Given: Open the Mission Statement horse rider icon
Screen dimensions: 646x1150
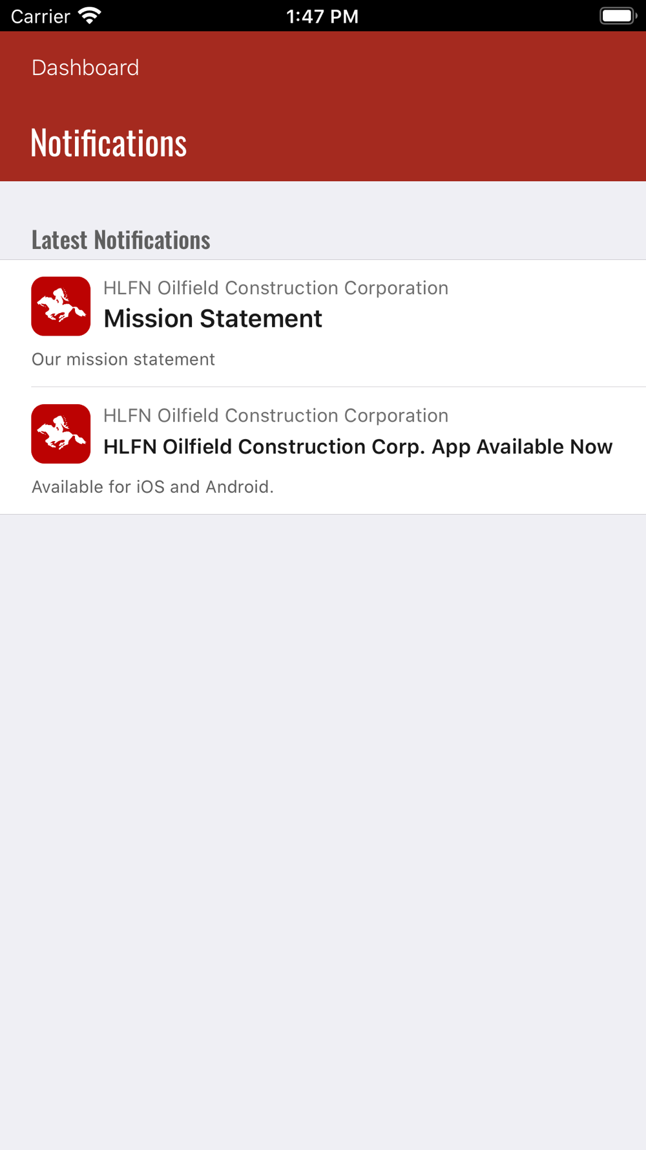Looking at the screenshot, I should [61, 306].
